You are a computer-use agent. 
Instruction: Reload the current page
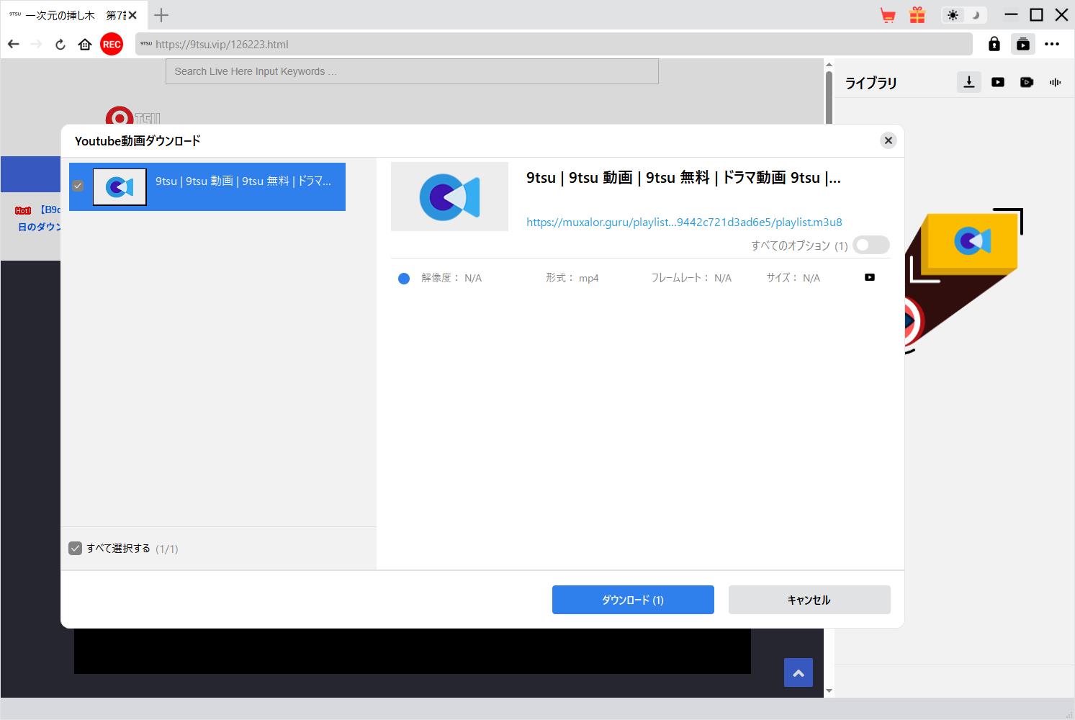coord(60,45)
